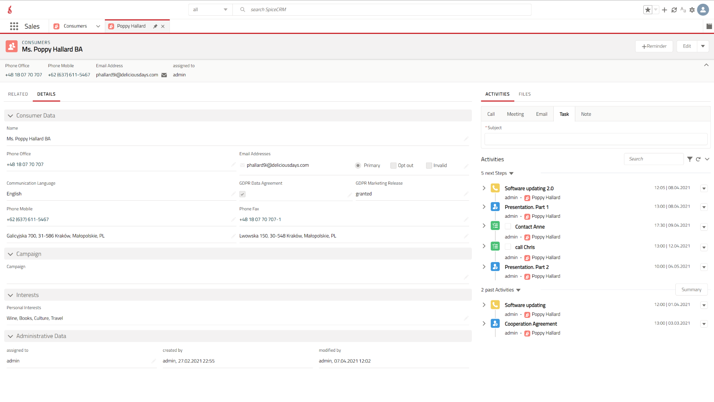
Task: Click the search magnifier icon
Action: click(242, 10)
